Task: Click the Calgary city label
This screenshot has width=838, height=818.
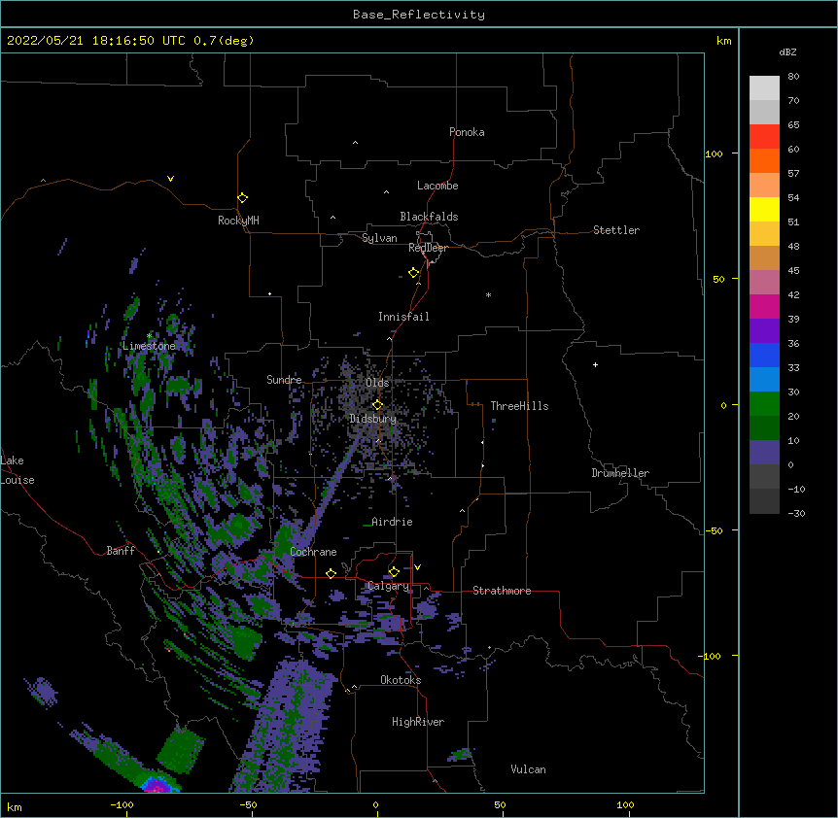Action: click(388, 586)
